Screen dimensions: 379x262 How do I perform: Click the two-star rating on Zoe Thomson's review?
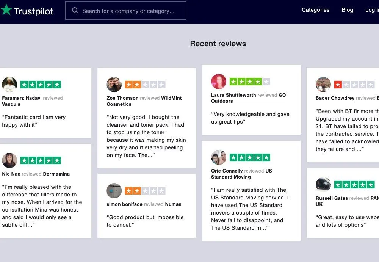145,84
